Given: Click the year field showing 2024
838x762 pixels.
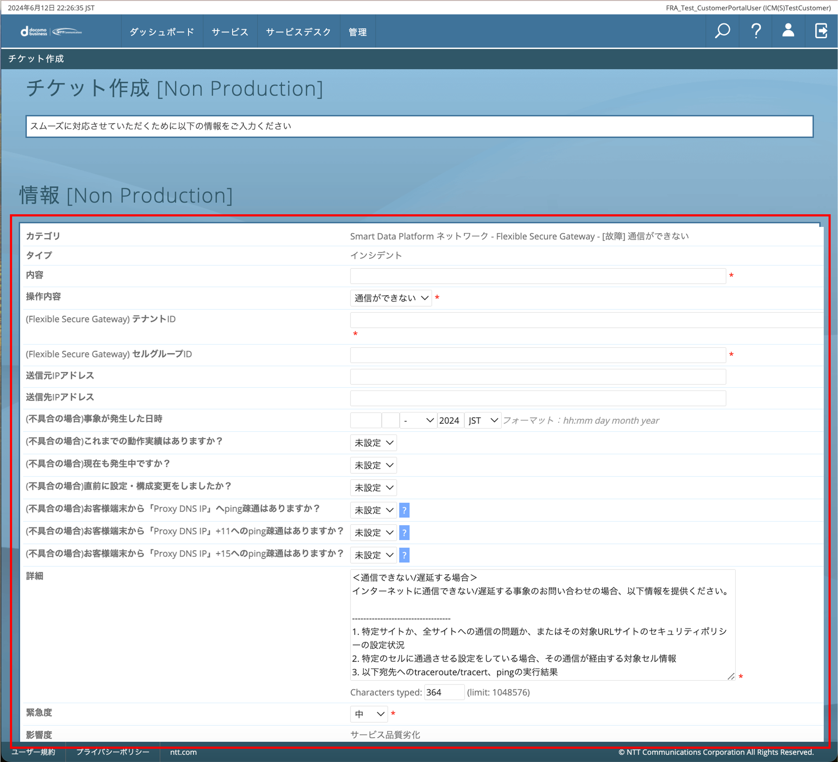Looking at the screenshot, I should (x=451, y=420).
